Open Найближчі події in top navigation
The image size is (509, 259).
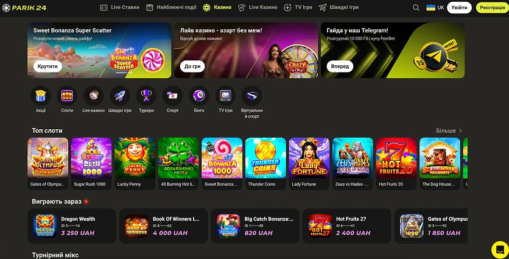(x=171, y=7)
